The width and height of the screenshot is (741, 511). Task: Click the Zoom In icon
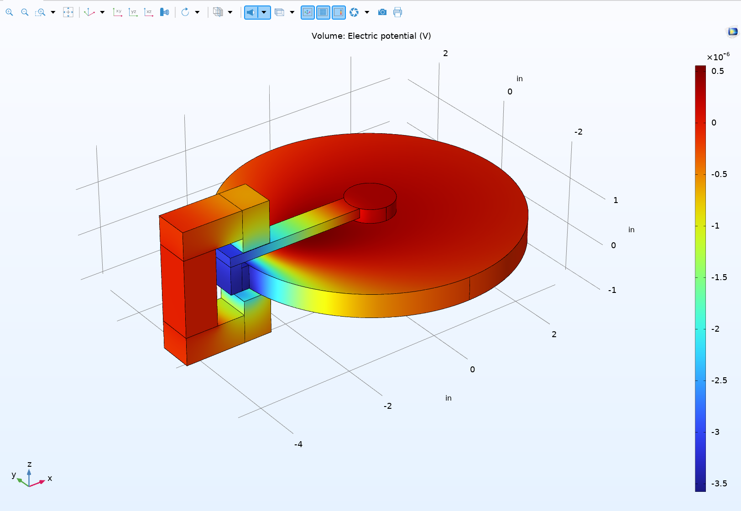click(x=9, y=12)
